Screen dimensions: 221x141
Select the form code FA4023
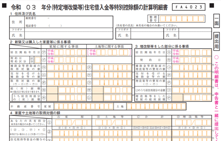(x=189, y=7)
